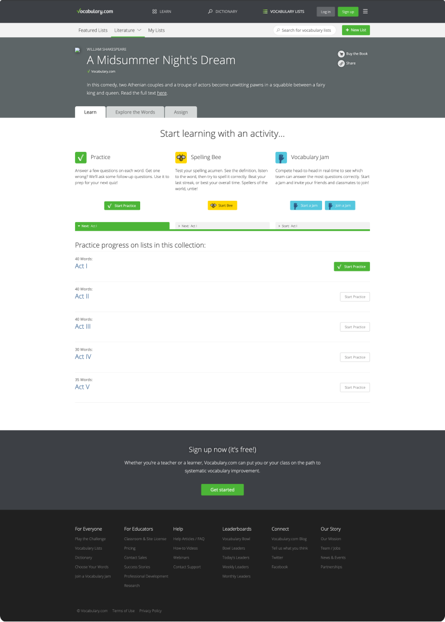Open Professional Development footer link
The image size is (445, 622).
[x=146, y=576]
